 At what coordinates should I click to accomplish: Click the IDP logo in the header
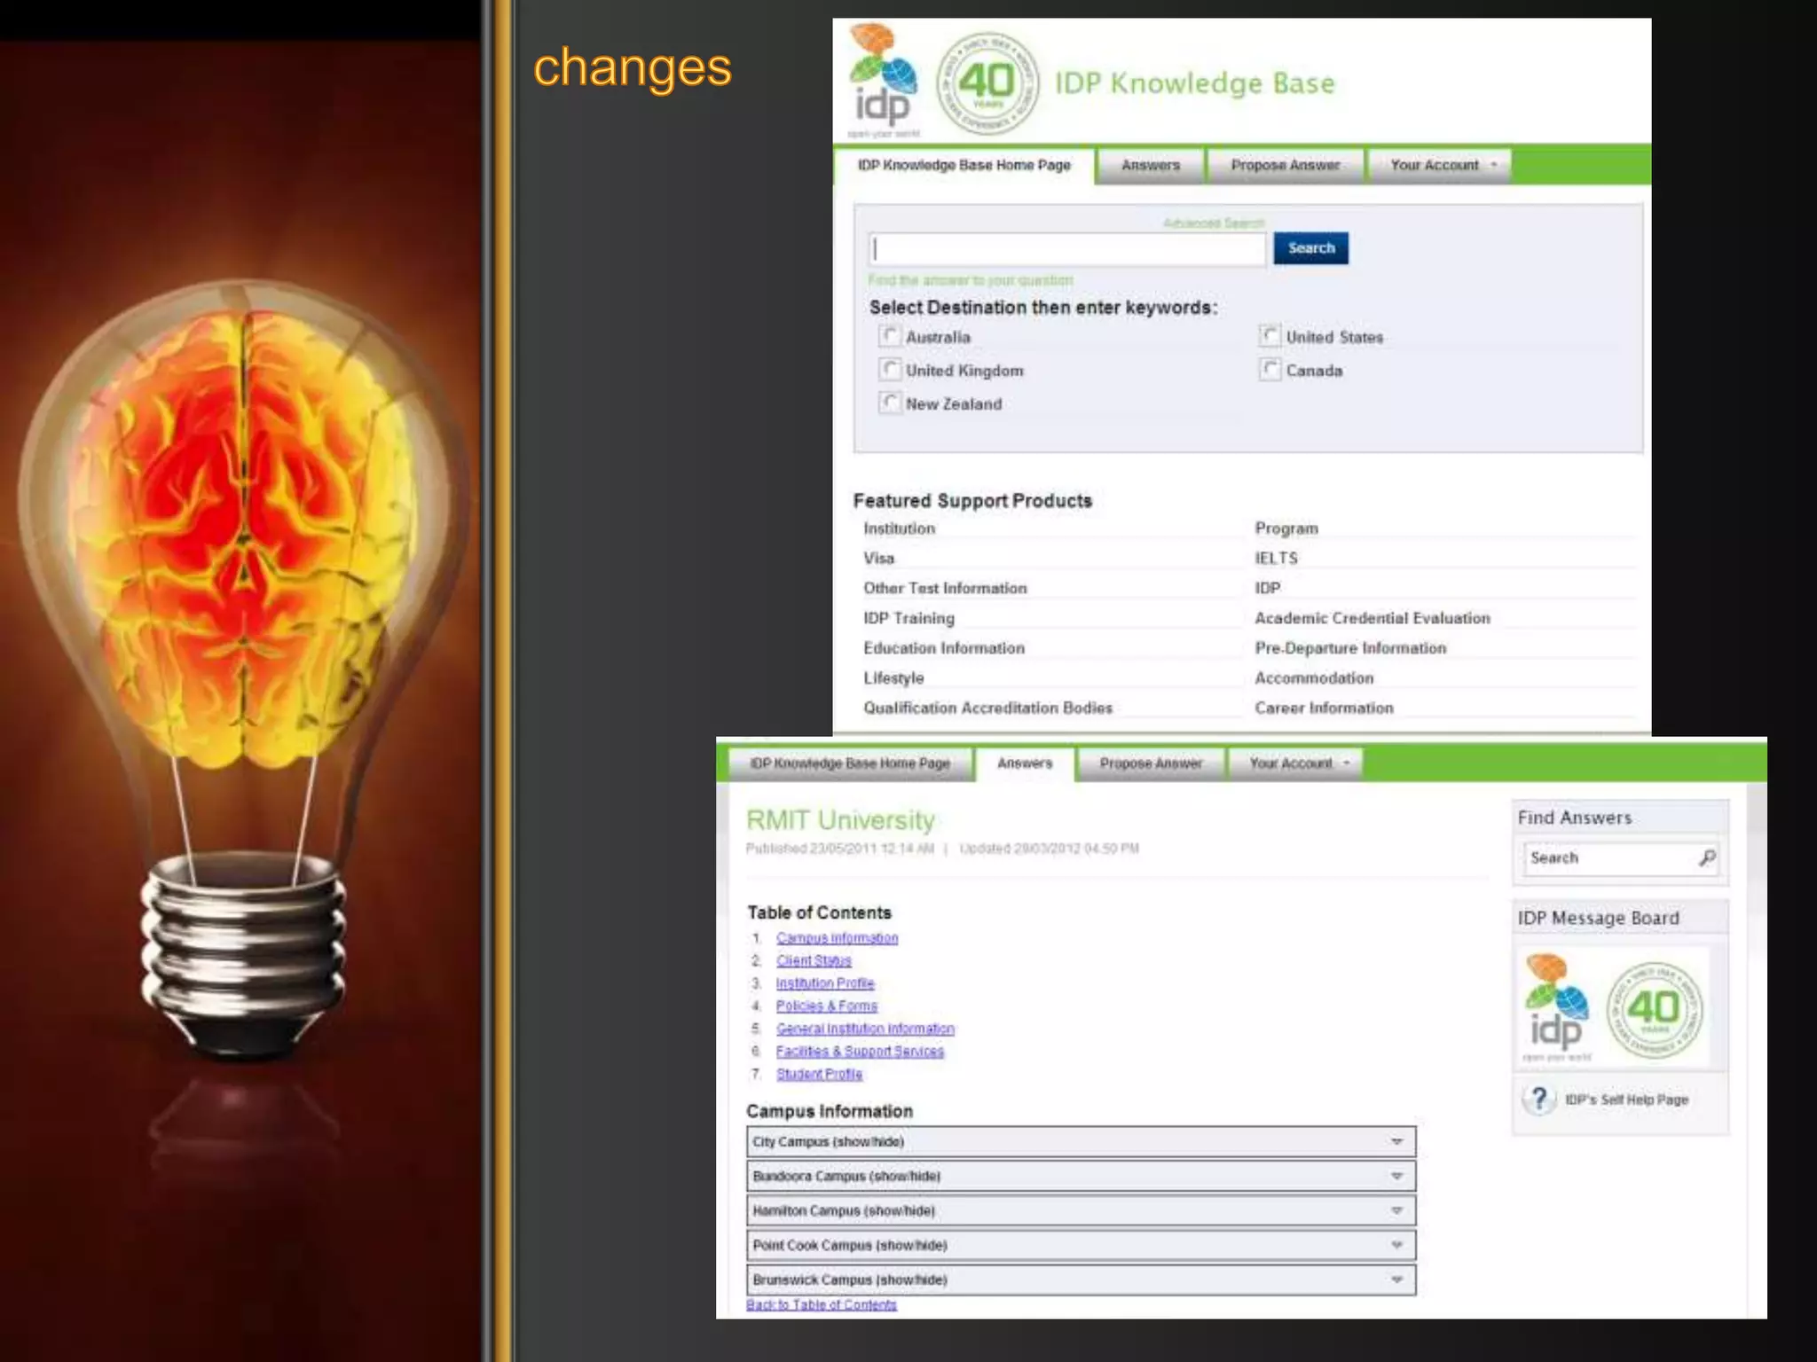pyautogui.click(x=883, y=82)
